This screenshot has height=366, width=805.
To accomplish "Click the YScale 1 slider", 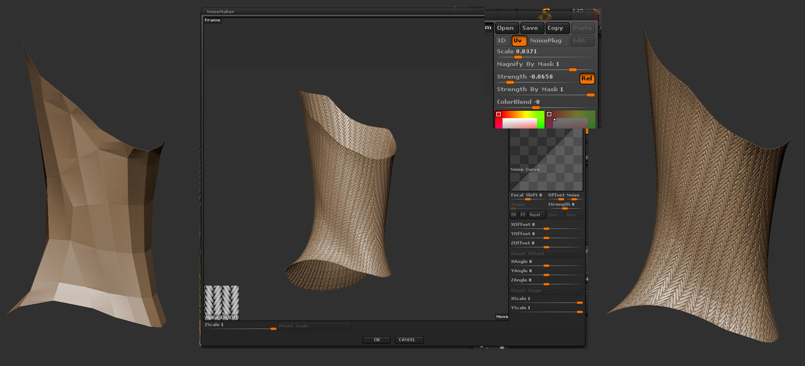I will click(x=546, y=309).
